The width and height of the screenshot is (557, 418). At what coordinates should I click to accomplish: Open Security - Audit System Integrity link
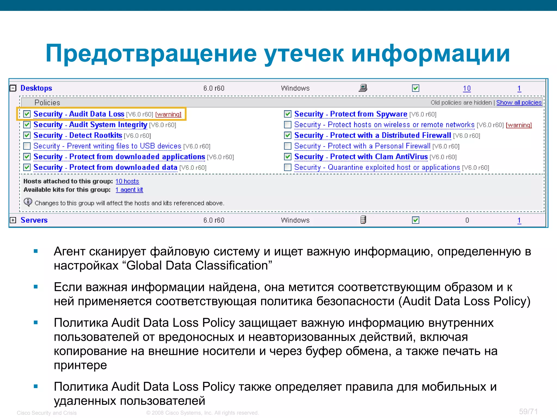pos(90,125)
